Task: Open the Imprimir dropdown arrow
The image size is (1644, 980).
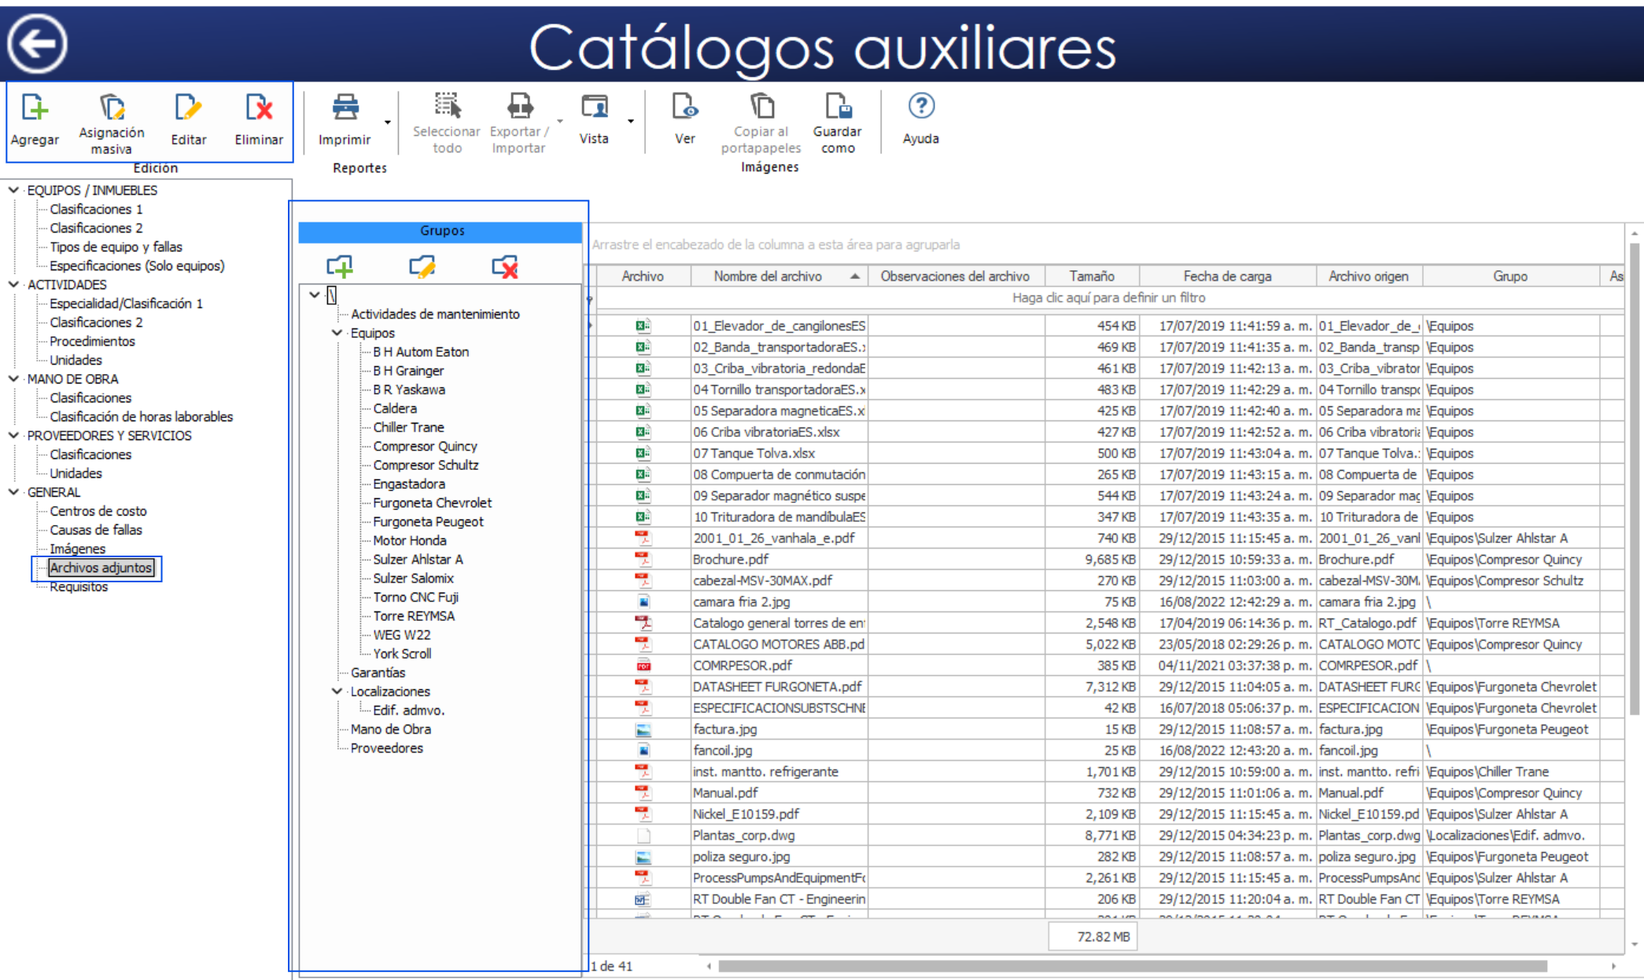Action: click(x=387, y=123)
